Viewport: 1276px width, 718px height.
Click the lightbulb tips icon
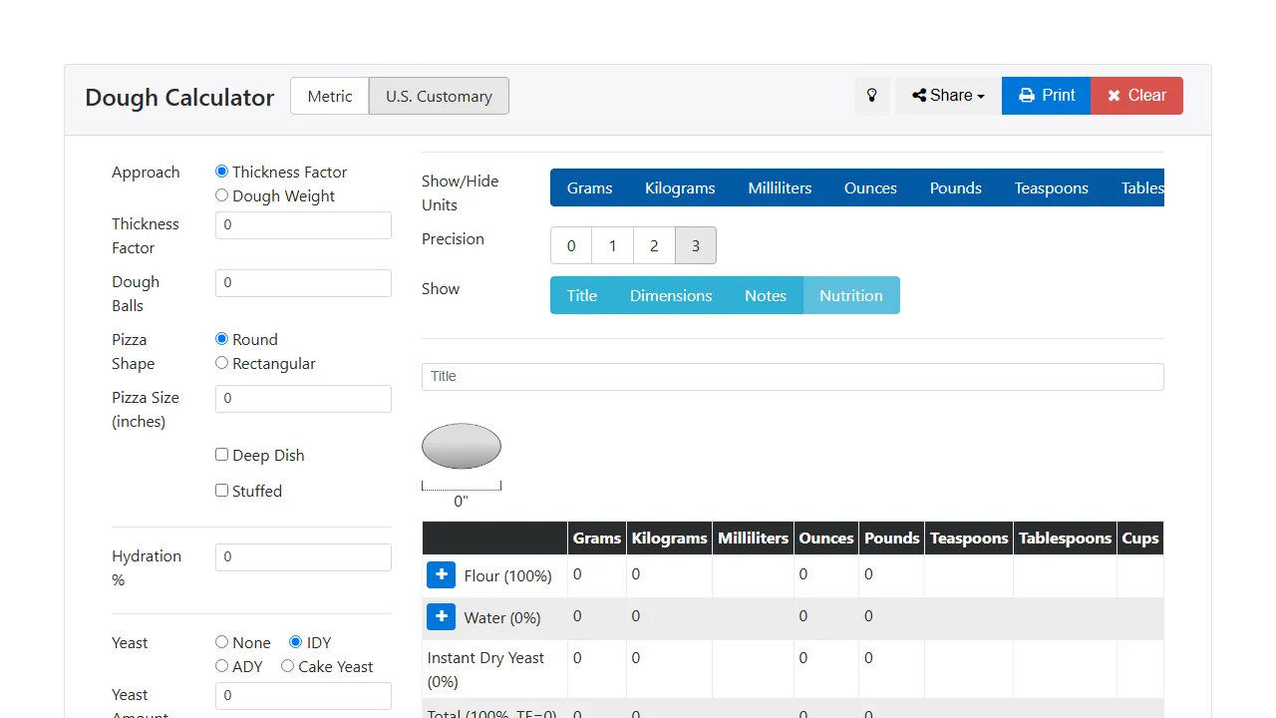(871, 96)
